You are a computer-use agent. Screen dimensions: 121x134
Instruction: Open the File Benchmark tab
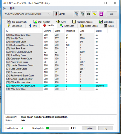(17, 22)
